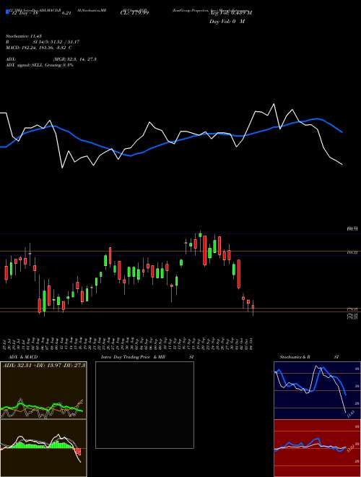The height and width of the screenshot is (477, 361).
Task: Click the tall red candlestick near chart's right end
Action: (239, 274)
